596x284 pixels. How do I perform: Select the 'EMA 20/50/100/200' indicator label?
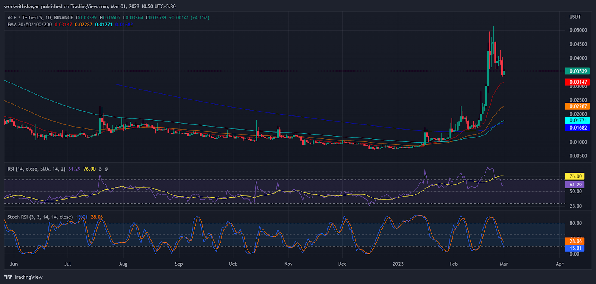coord(30,25)
